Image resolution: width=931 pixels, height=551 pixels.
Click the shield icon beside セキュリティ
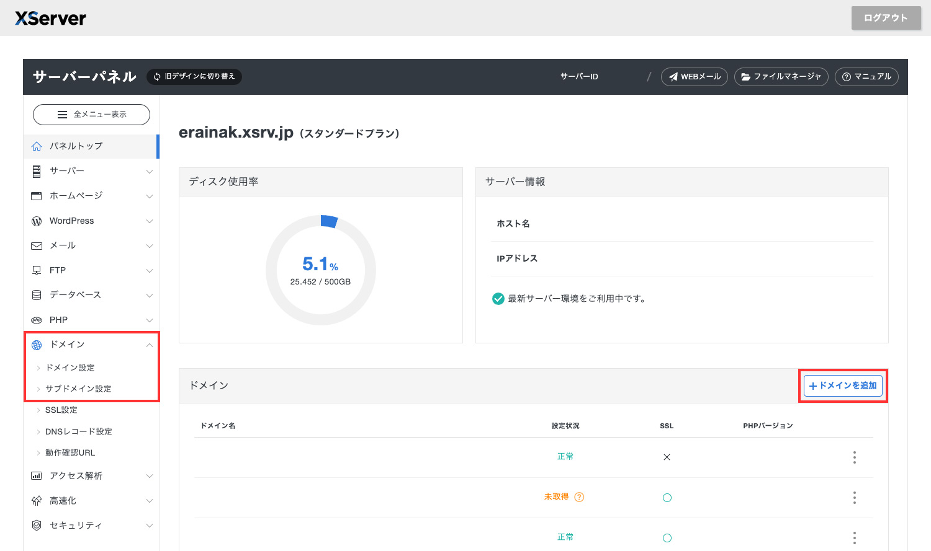[37, 526]
